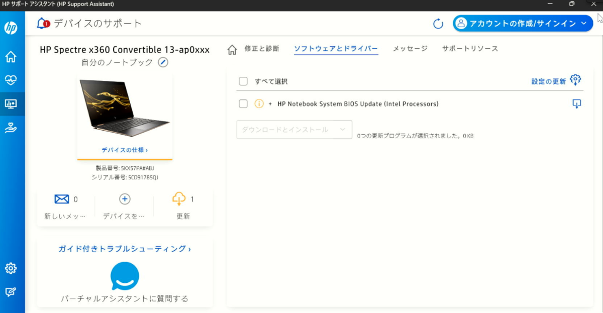603x313 pixels.
Task: Open update settings gear icon
Action: click(575, 80)
